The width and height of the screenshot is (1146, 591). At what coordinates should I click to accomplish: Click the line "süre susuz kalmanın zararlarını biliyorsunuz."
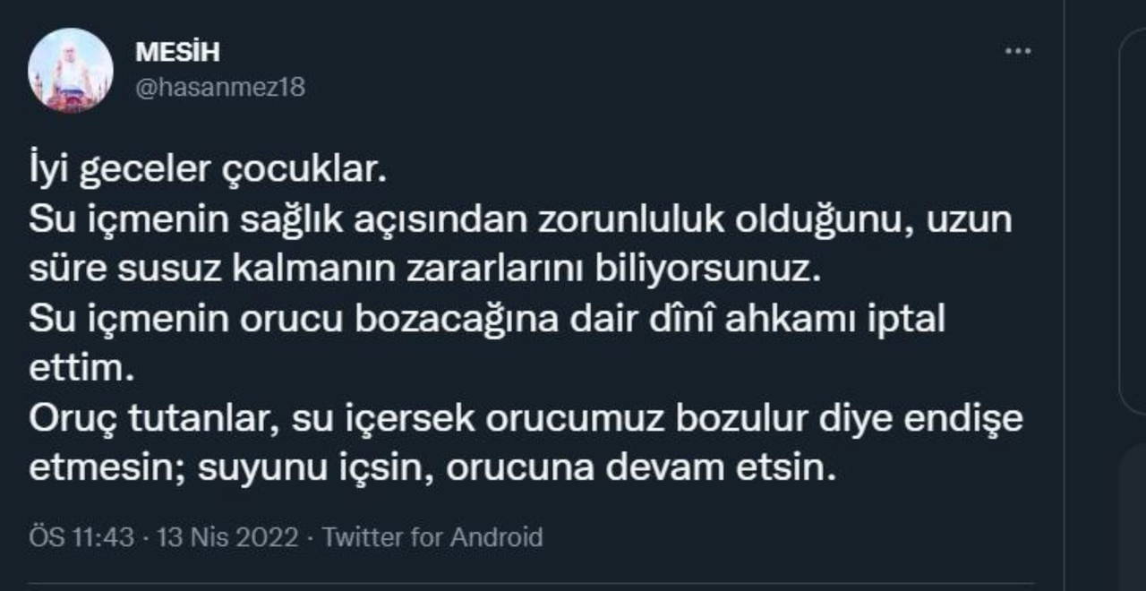click(x=424, y=270)
